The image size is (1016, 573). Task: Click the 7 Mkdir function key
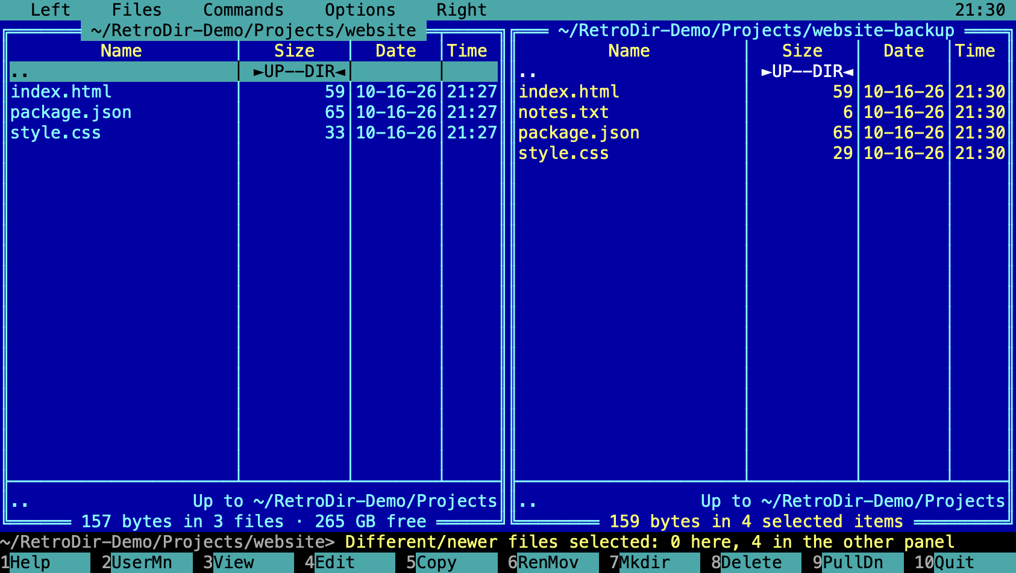(x=655, y=563)
